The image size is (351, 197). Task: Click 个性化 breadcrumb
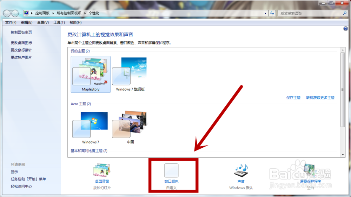(x=94, y=13)
